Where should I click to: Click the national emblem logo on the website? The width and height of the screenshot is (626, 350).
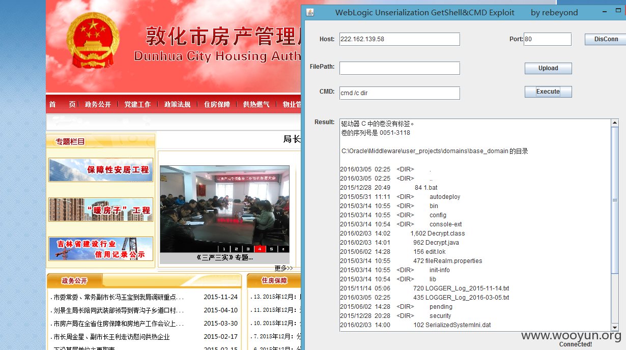pos(92,40)
